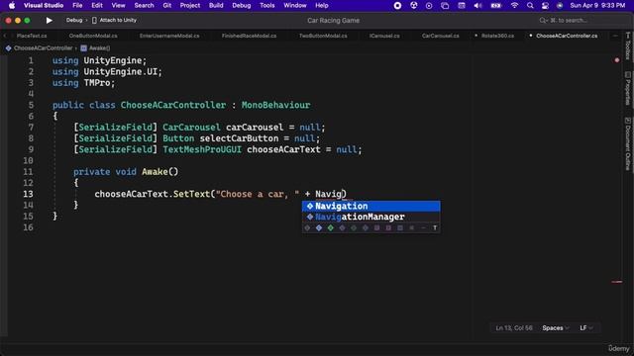Screen dimensions: 634x356
Task: Switch to EnterUsernameModal.cs tab
Action: click(169, 36)
